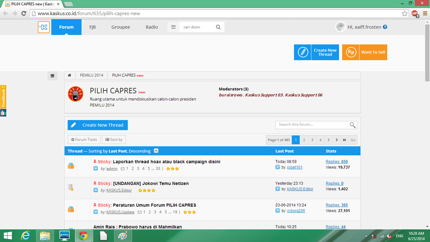
Task: Click the blue help question mark icon
Action: point(385,27)
